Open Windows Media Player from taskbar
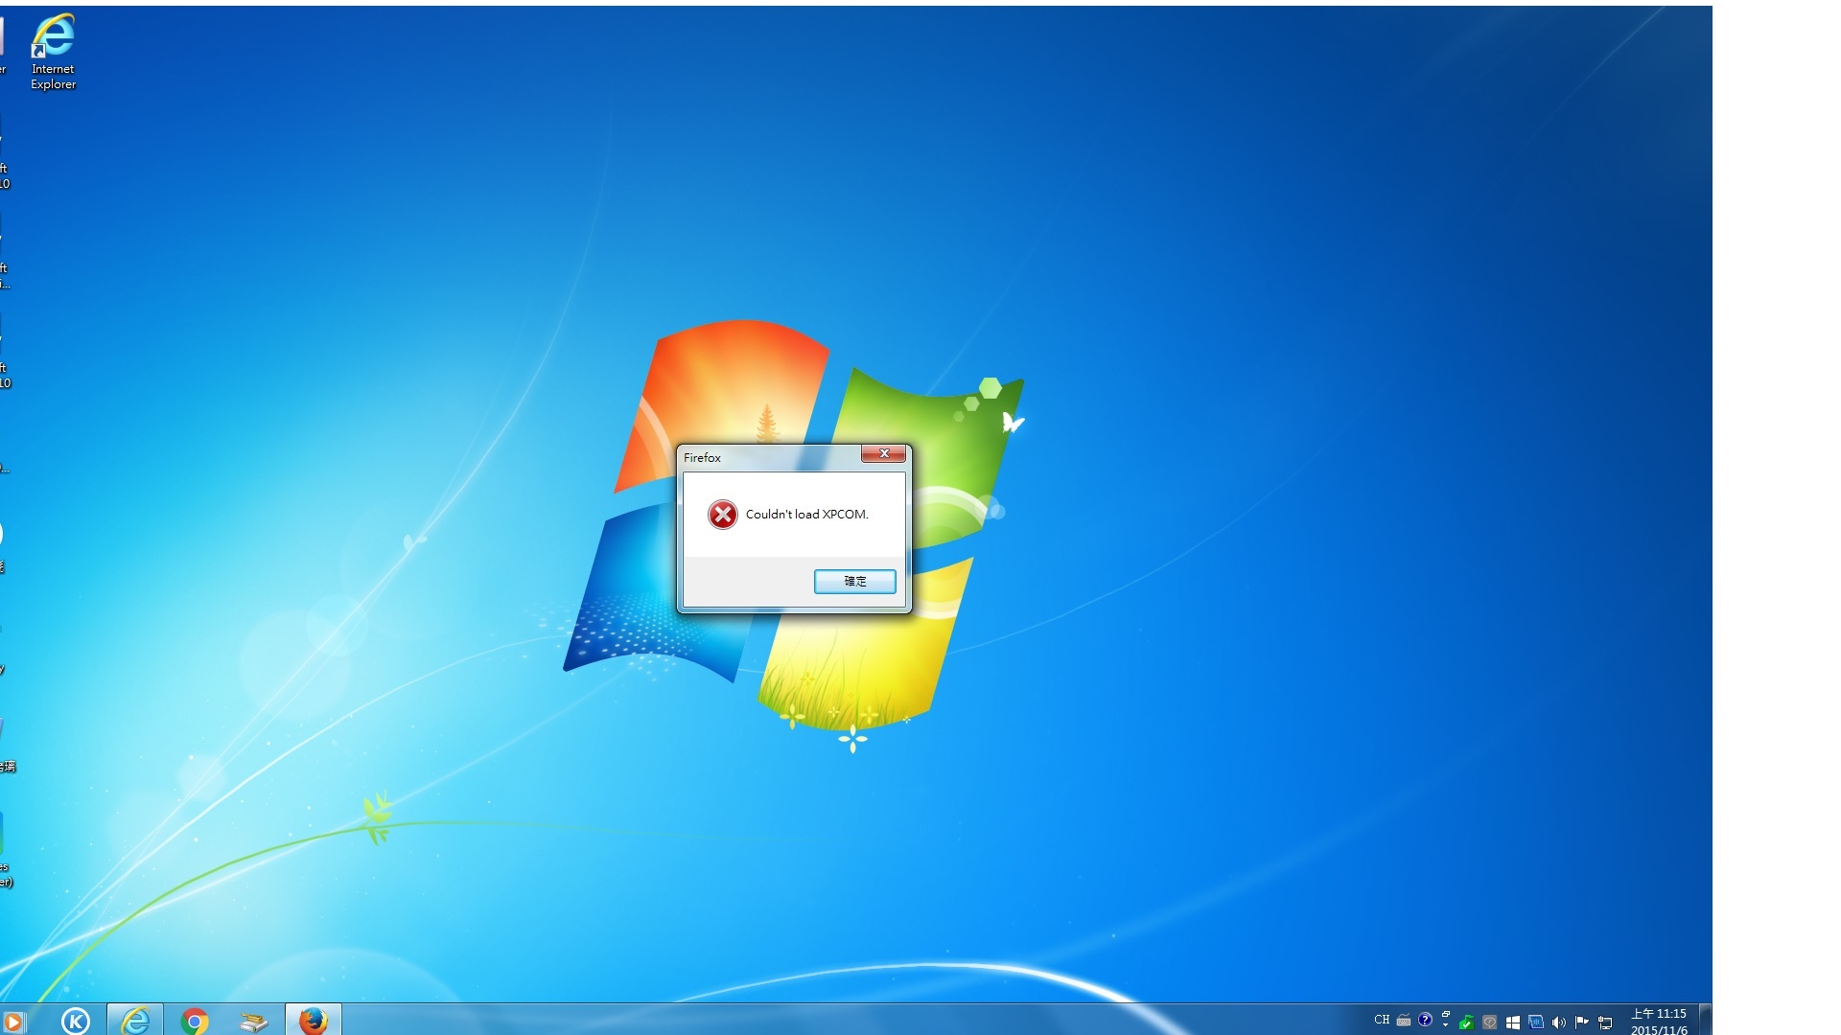1841x1035 pixels. [13, 1022]
